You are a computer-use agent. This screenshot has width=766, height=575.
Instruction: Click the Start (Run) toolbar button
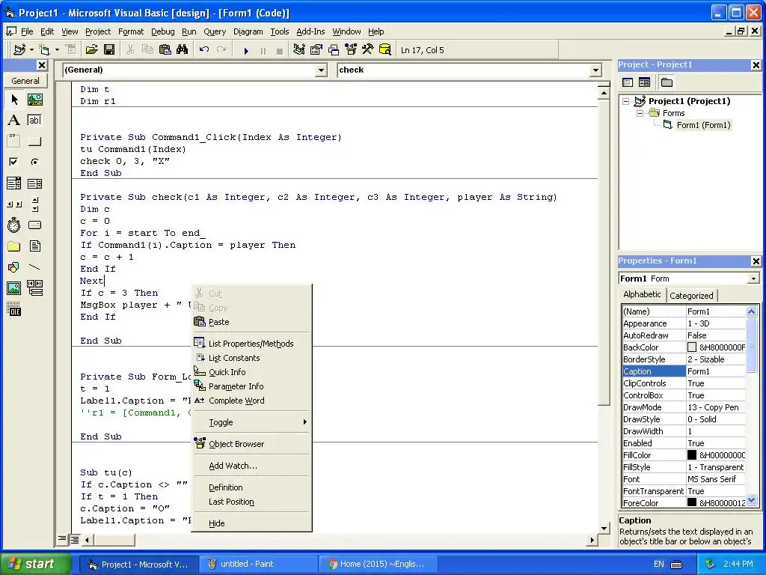[246, 50]
